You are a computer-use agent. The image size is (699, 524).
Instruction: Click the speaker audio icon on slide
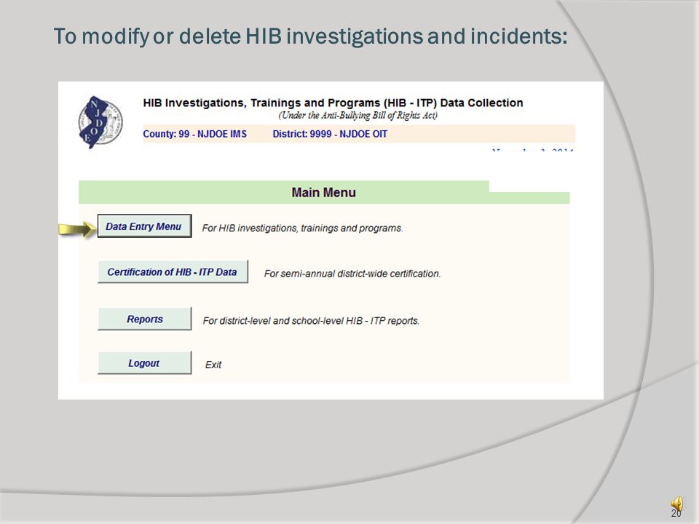[x=677, y=504]
